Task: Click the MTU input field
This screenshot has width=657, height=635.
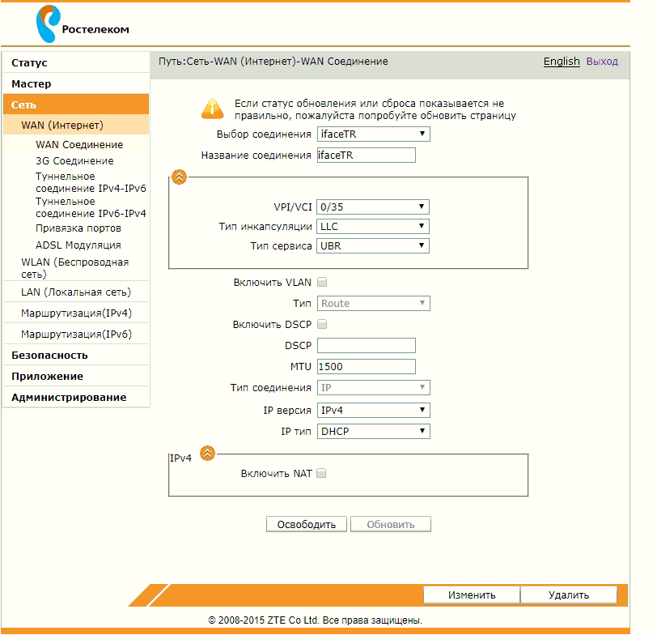Action: (x=367, y=367)
